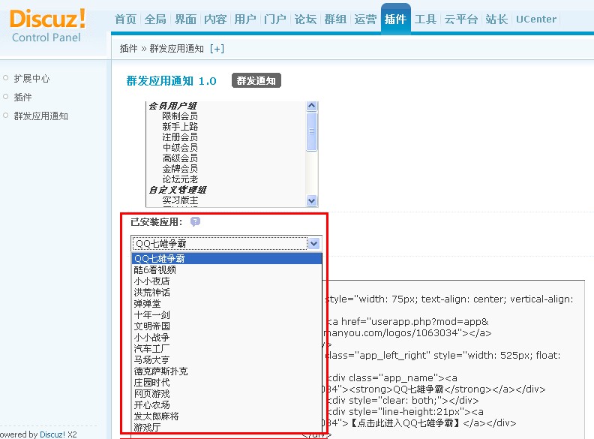Select 汽车工厂 option
Image resolution: width=594 pixels, height=439 pixels.
226,349
